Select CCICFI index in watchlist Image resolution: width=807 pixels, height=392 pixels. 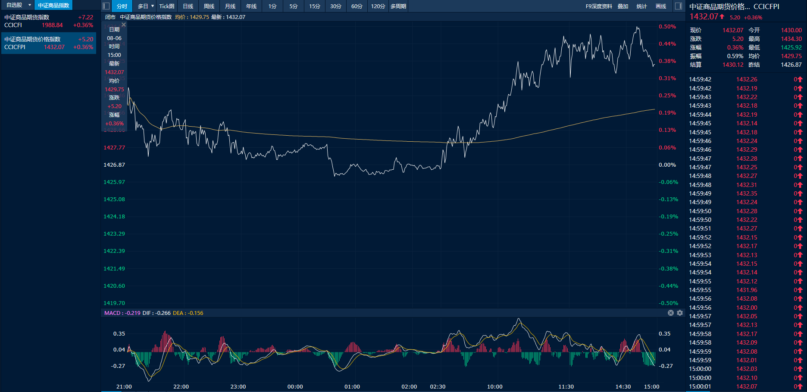(x=48, y=21)
